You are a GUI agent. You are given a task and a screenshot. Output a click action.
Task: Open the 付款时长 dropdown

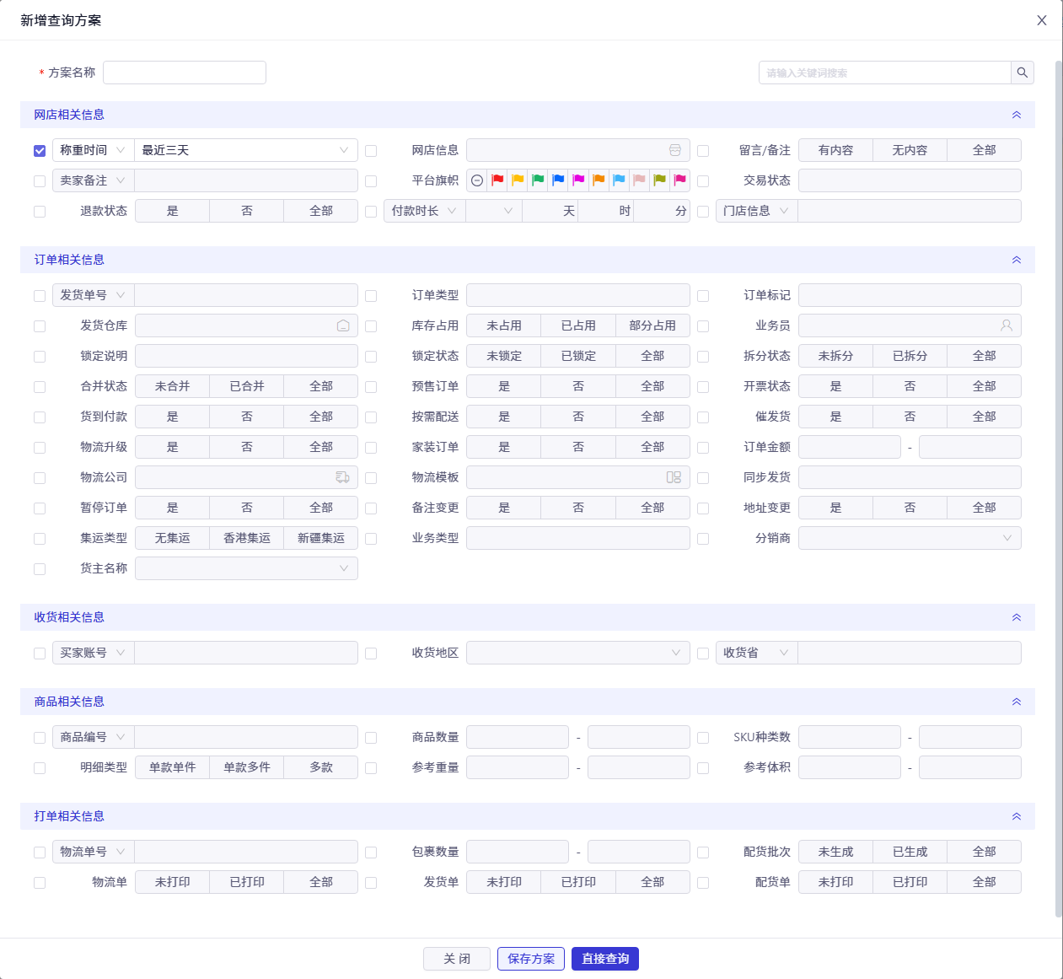click(x=424, y=211)
